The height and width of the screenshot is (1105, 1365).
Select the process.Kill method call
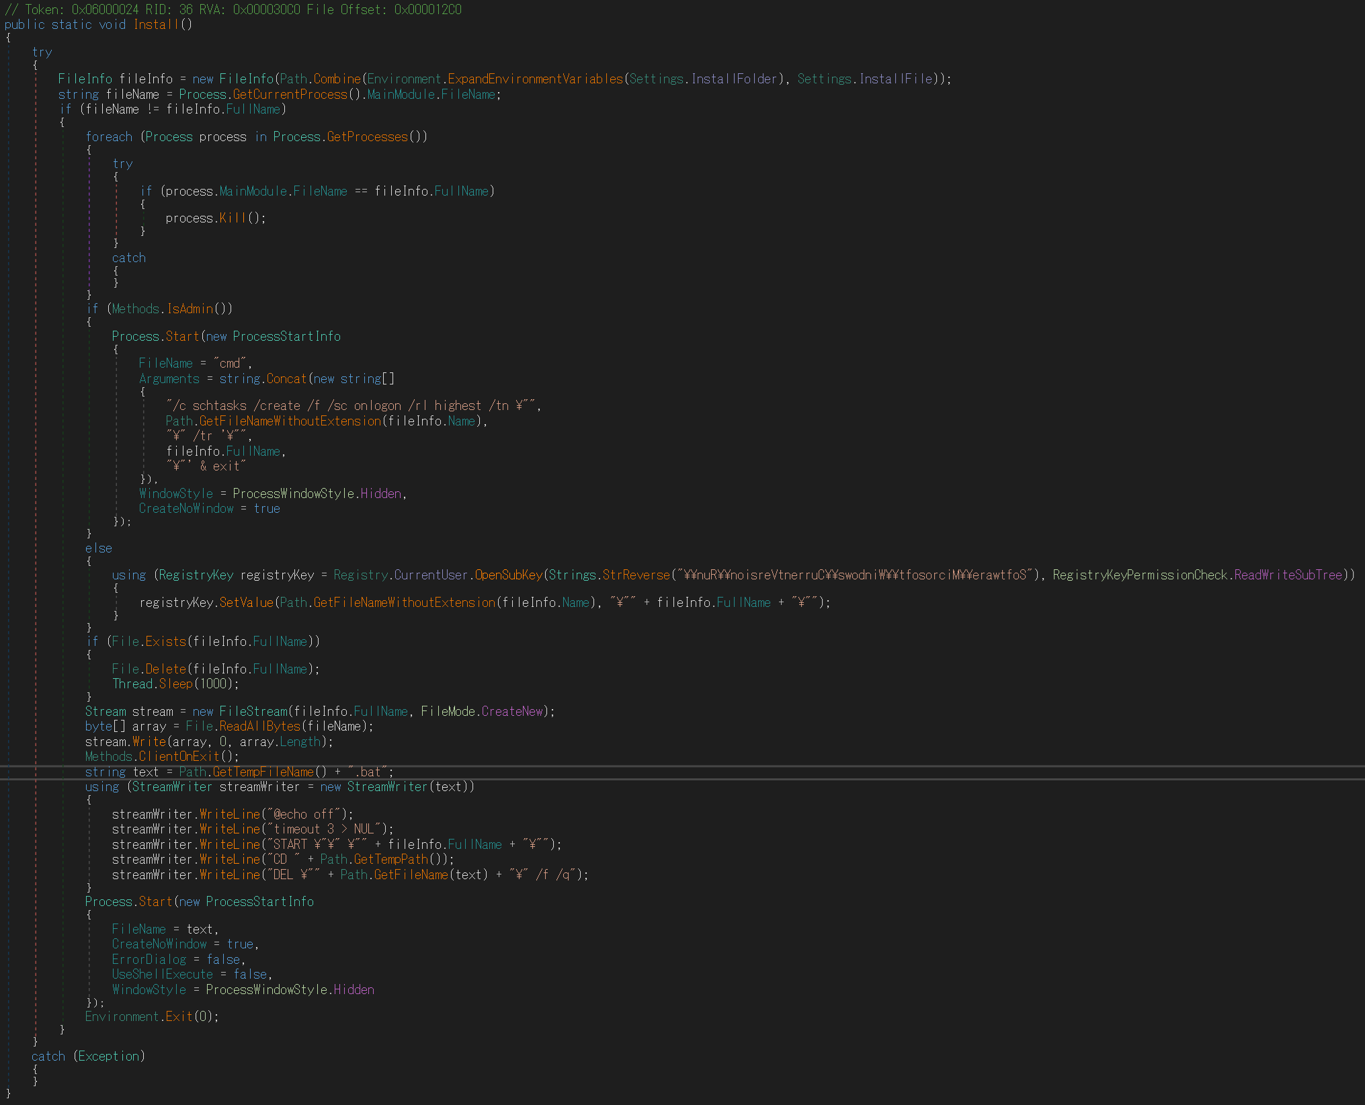(x=233, y=218)
